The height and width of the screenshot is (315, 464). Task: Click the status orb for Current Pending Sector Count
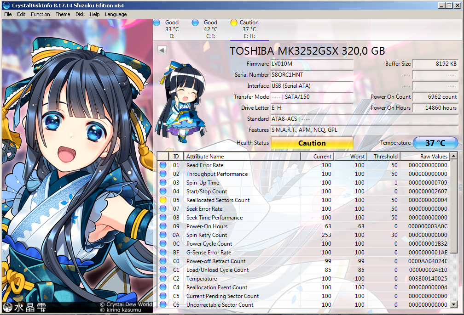point(163,296)
